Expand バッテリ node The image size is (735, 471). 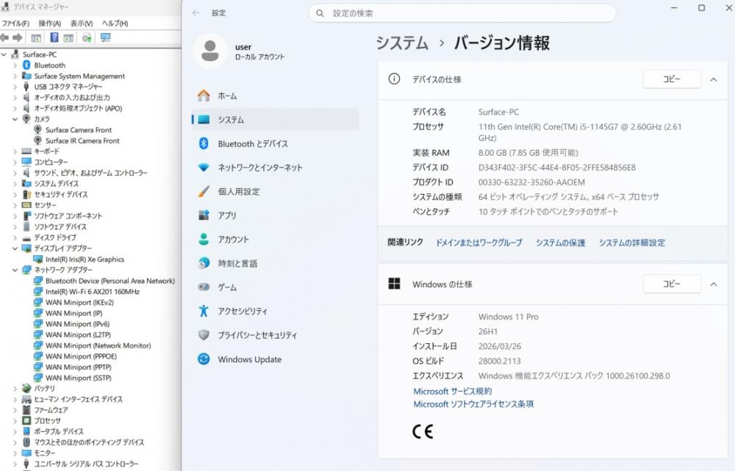coord(15,389)
